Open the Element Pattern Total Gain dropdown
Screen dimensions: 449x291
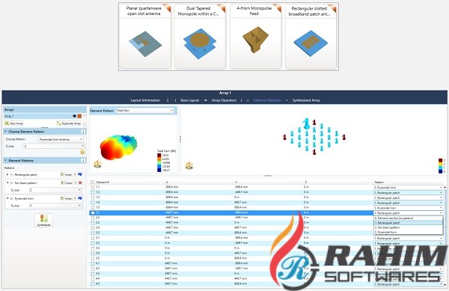pos(145,111)
